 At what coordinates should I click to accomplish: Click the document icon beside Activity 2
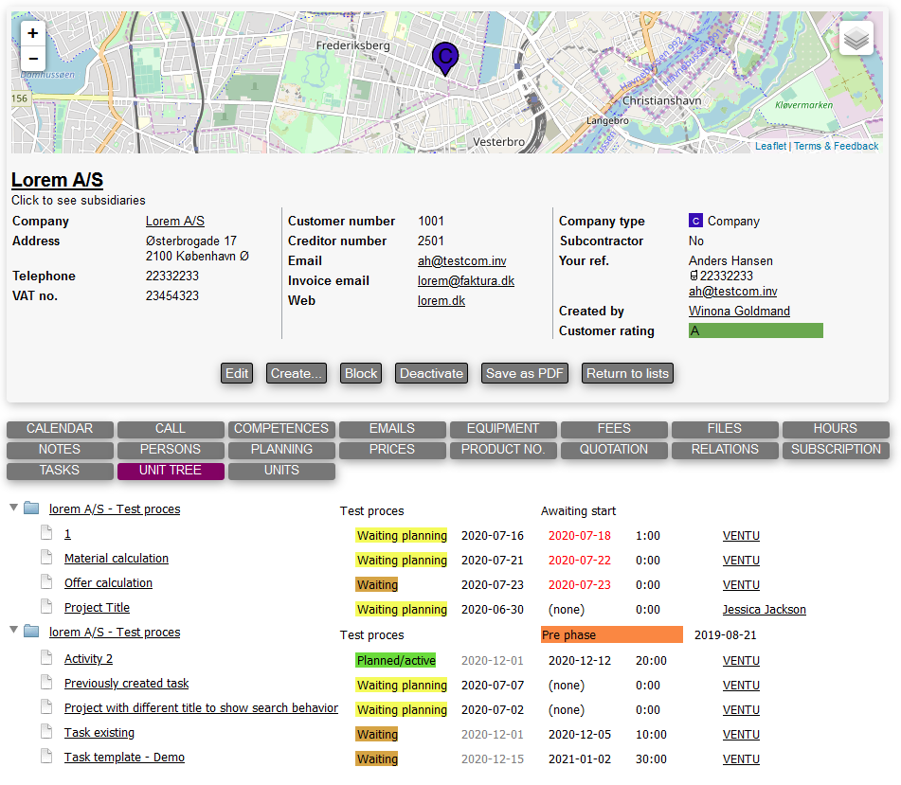[x=45, y=658]
